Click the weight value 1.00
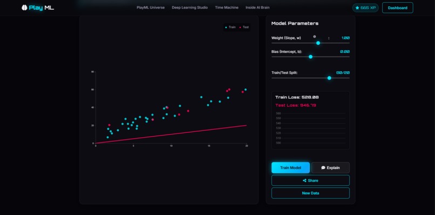 tap(345, 38)
